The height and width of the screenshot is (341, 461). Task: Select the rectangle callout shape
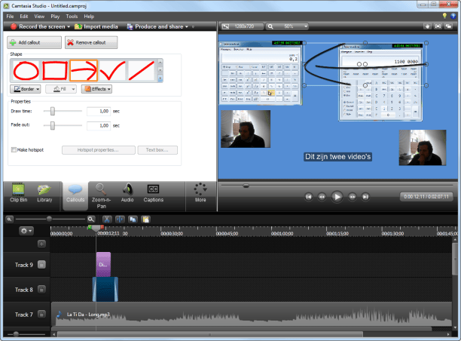pos(55,70)
